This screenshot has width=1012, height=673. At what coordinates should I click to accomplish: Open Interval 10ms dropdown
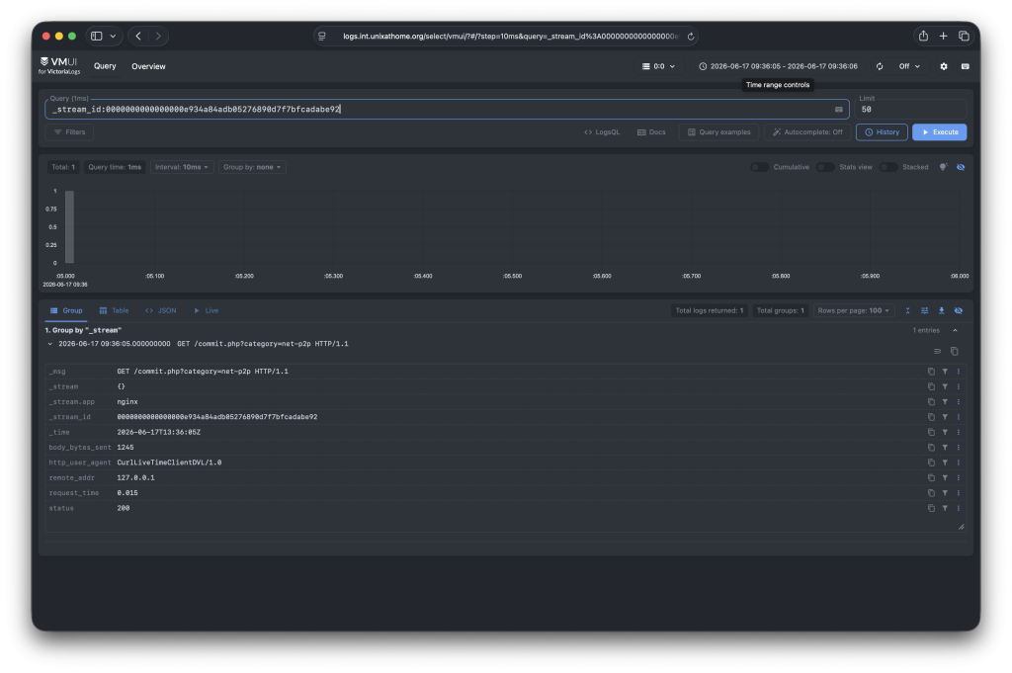click(182, 167)
